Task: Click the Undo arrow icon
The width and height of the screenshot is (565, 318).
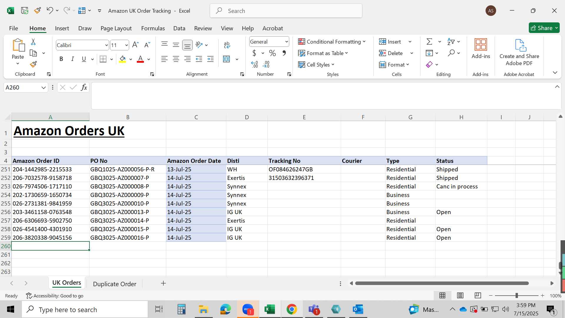Action: pos(49,11)
